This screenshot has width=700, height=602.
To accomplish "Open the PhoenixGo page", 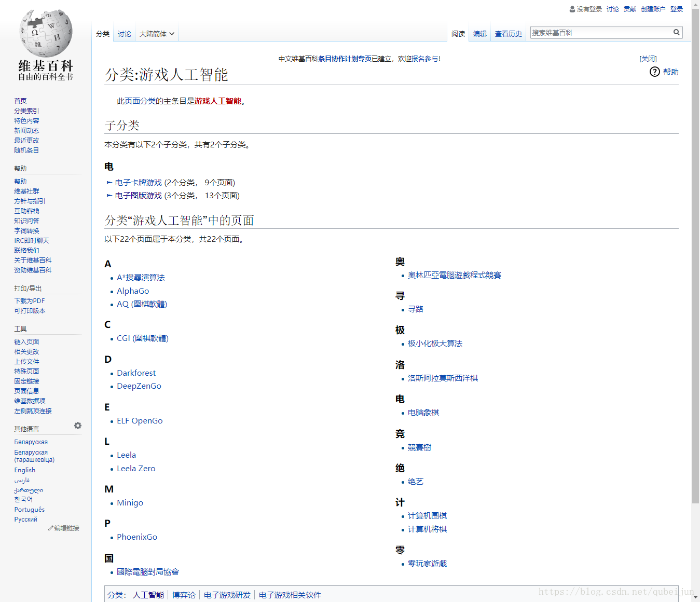I will (x=137, y=537).
